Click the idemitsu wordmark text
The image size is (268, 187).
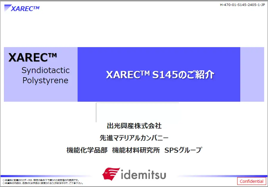[144, 174]
